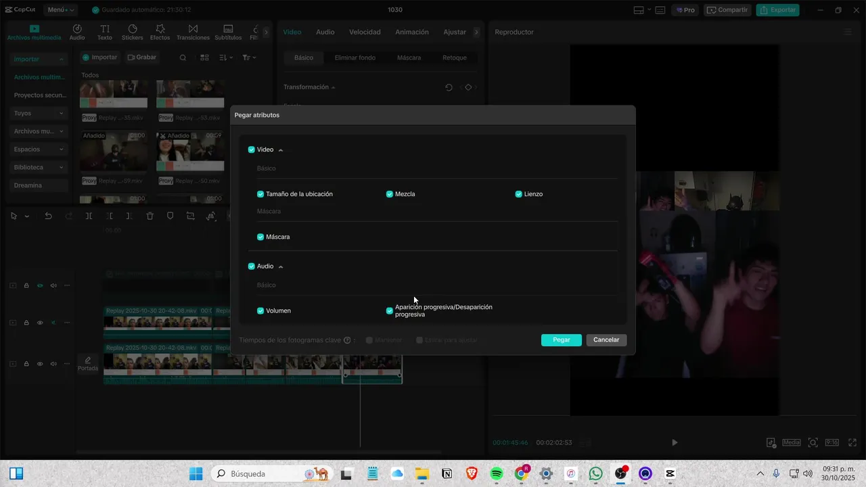
Task: Open the Archivos multimedia panel
Action: (35, 32)
